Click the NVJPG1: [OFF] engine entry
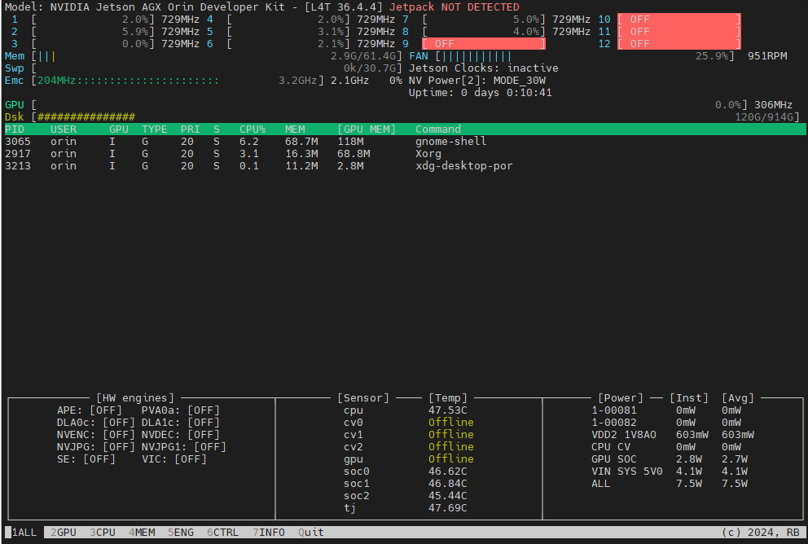This screenshot has width=808, height=544. tap(184, 447)
